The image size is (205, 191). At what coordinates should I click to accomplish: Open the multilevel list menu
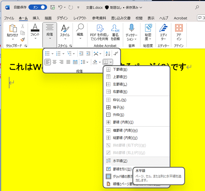[69, 54]
